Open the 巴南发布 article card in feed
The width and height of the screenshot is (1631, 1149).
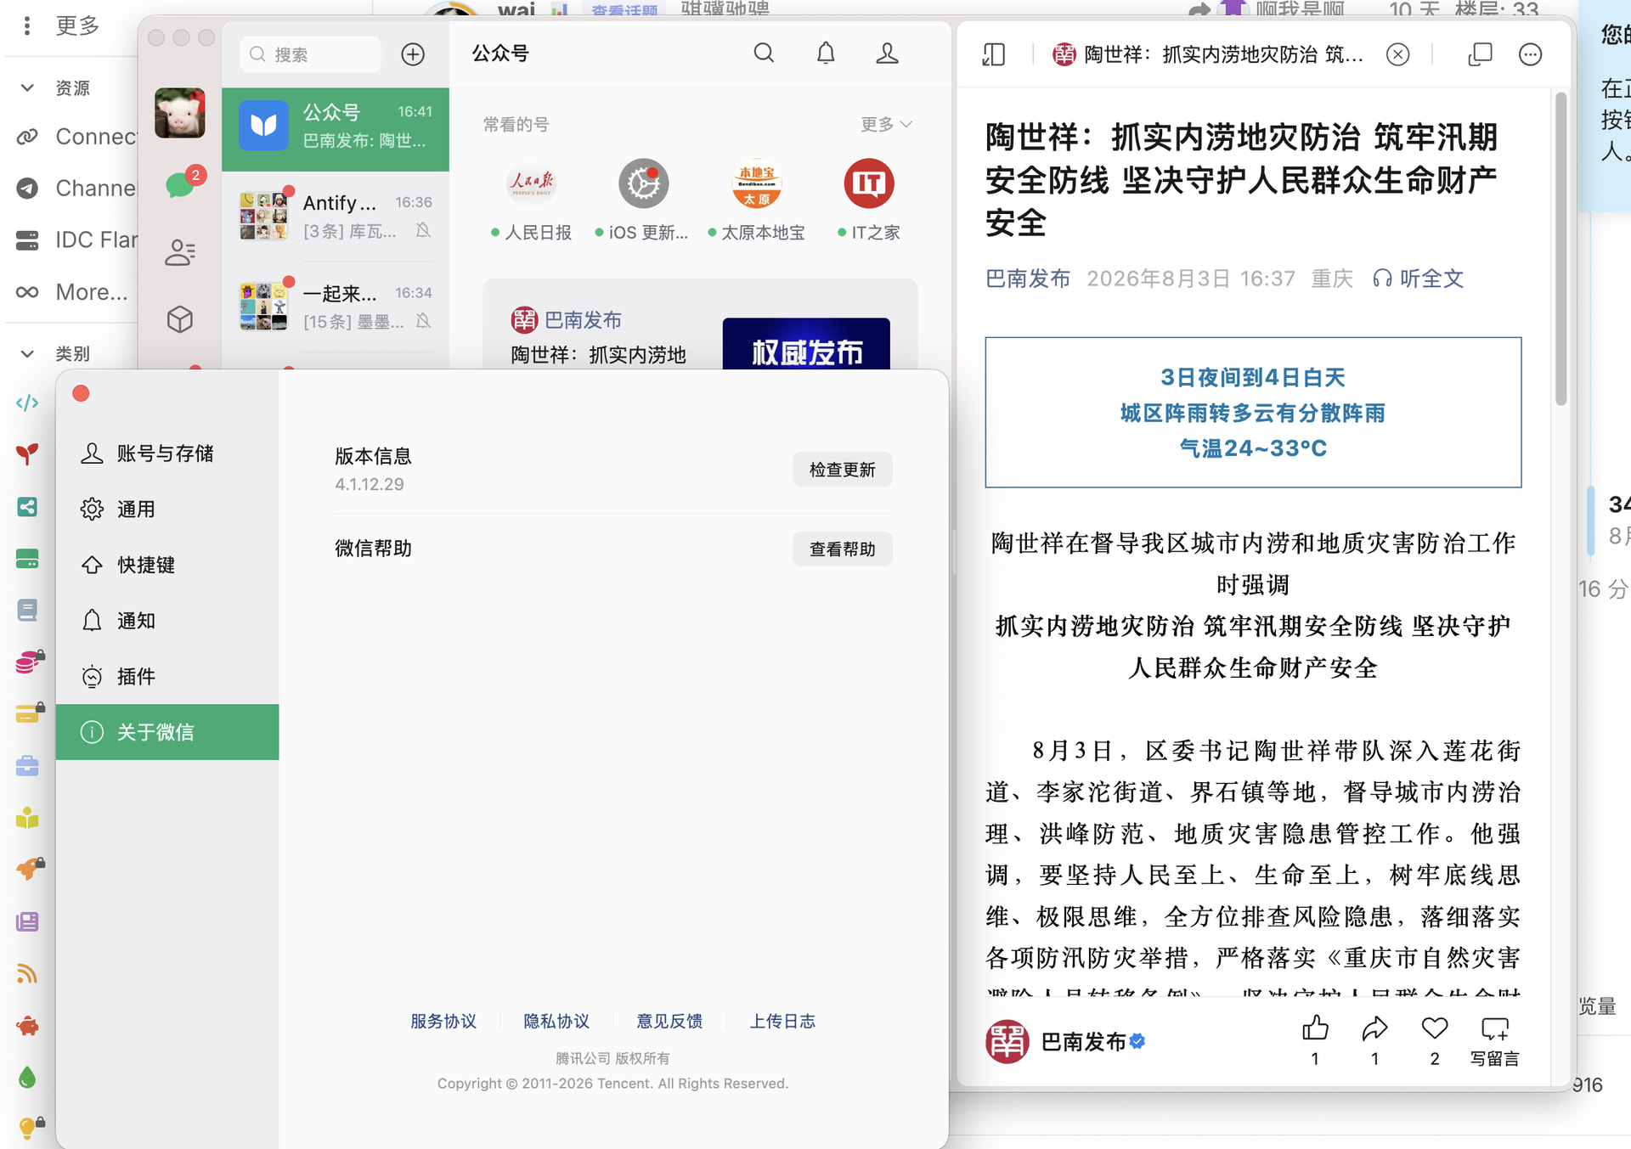coord(700,325)
